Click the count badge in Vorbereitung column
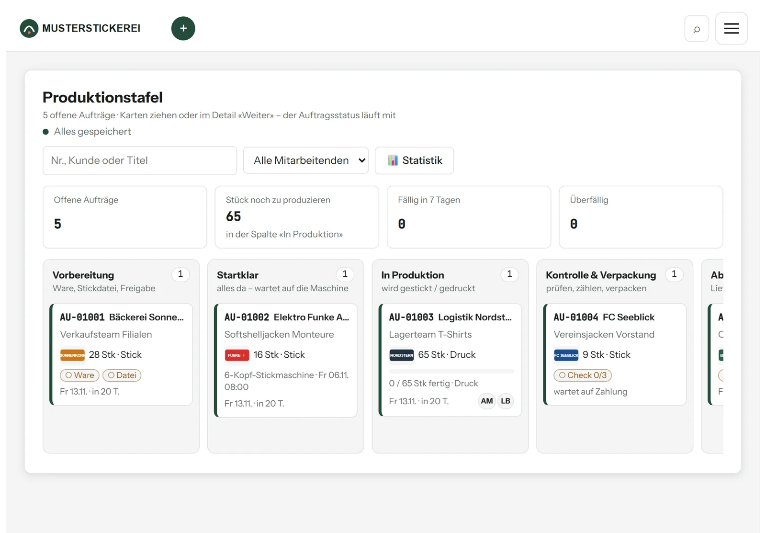Screen dimensions: 766x533 [180, 274]
